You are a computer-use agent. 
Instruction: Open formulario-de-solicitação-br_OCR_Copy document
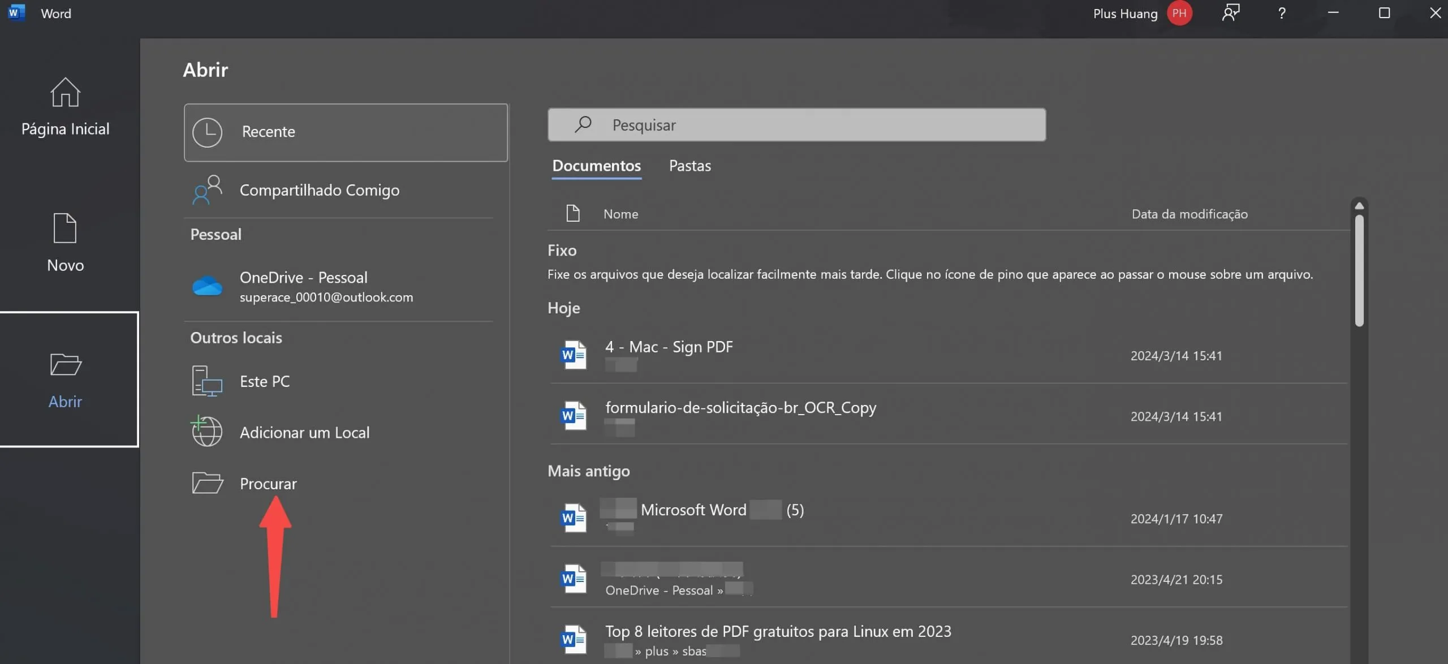pyautogui.click(x=740, y=407)
